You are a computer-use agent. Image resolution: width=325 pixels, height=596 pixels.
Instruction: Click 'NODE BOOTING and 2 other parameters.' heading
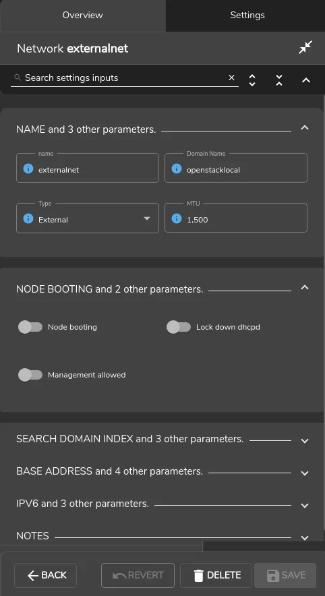click(x=109, y=289)
